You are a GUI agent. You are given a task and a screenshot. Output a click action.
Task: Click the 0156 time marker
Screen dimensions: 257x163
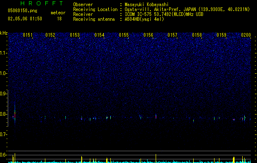tap(148, 35)
